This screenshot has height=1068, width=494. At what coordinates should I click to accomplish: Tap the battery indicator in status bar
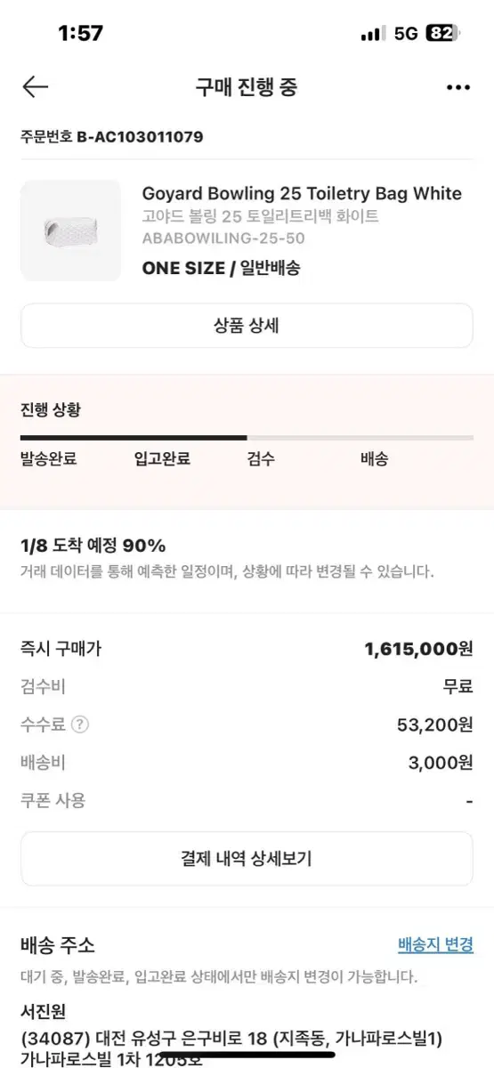(442, 34)
